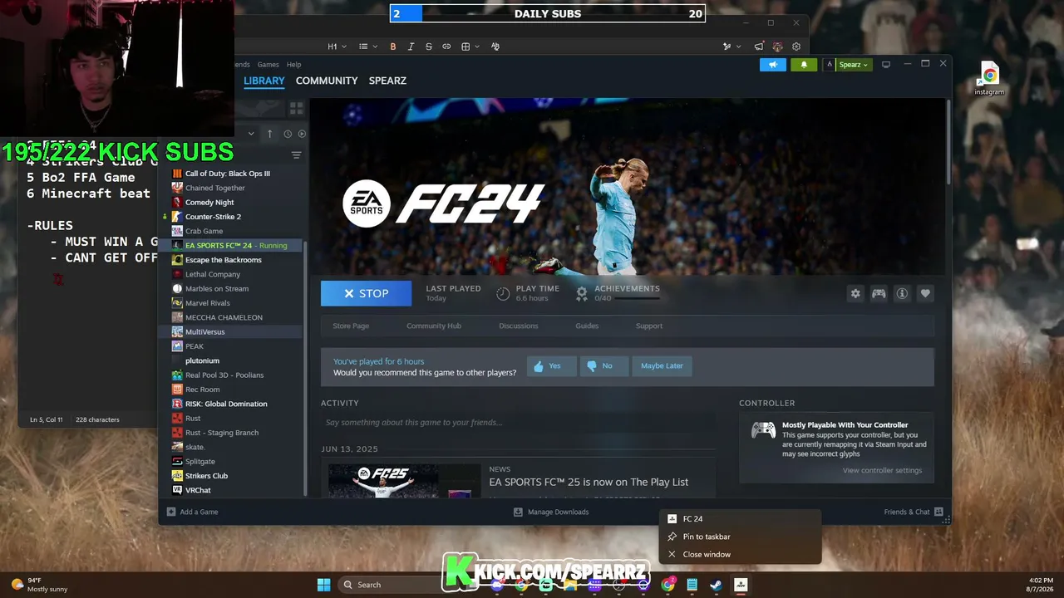
Task: Select MultiVersus in game list
Action: click(205, 332)
